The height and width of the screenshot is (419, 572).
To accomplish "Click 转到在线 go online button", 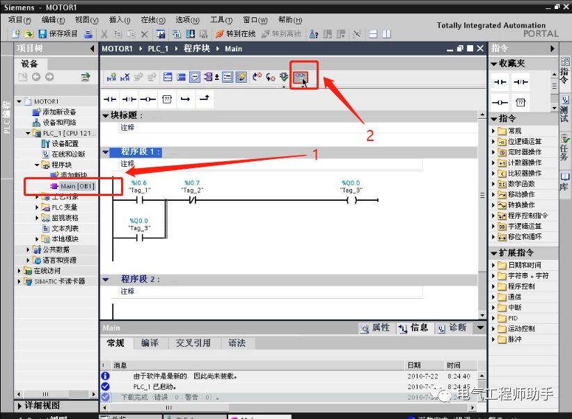I will coord(236,34).
